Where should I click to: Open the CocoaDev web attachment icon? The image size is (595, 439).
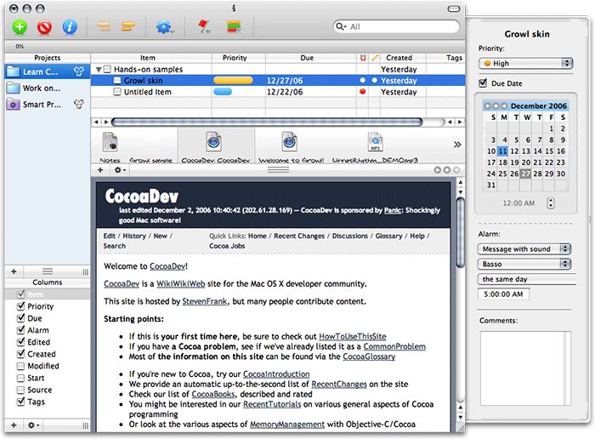(213, 141)
